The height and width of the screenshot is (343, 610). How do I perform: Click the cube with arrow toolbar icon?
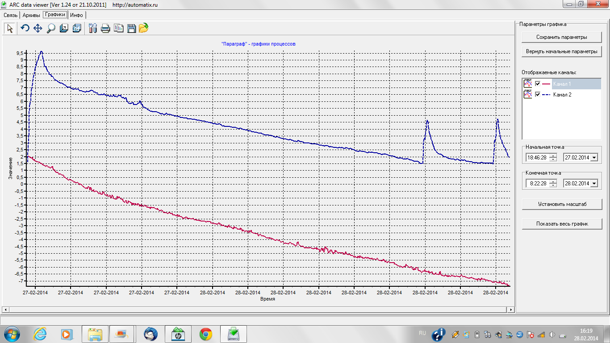[x=64, y=29]
